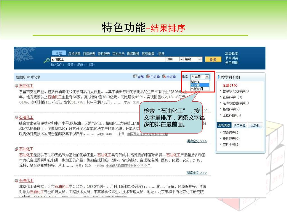Click the 已订购 filter icon
The image size is (287, 215).
148,76
